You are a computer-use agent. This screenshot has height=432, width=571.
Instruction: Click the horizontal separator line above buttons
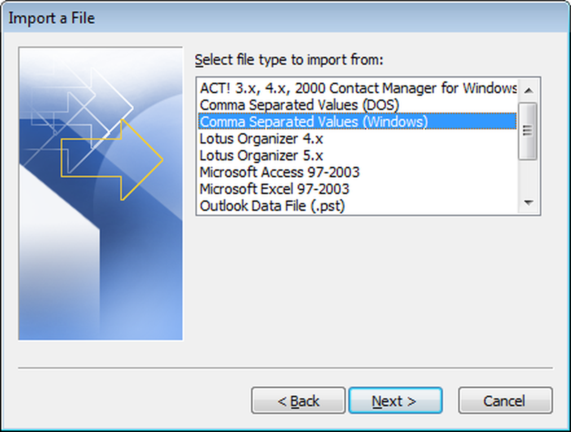click(285, 368)
